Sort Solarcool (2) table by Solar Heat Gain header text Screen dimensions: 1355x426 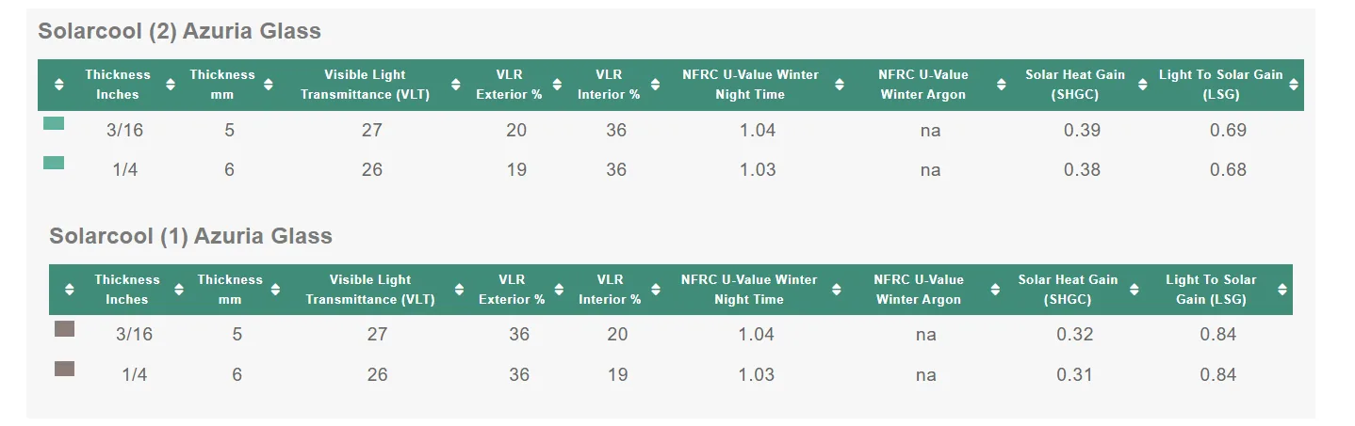pos(1075,85)
